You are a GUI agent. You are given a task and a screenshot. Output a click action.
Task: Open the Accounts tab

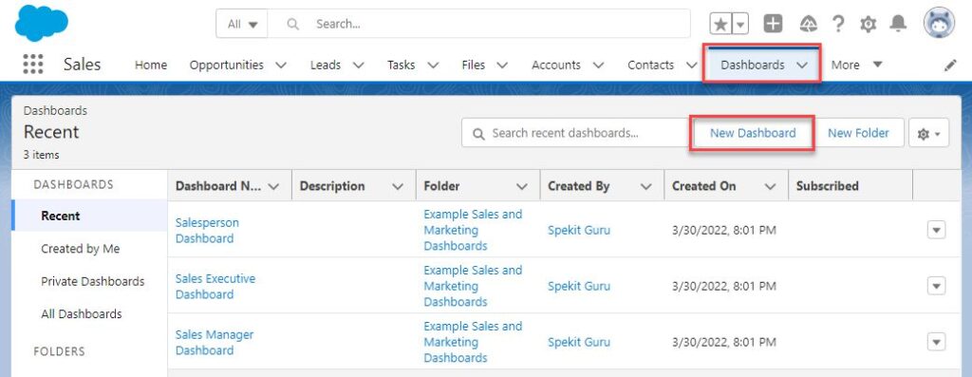[556, 66]
